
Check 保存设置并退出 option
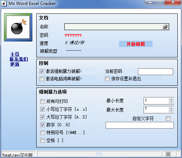107,79
